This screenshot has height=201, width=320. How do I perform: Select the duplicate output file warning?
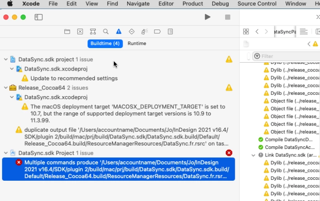point(127,137)
